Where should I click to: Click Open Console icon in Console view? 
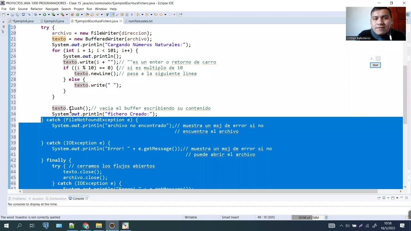coord(393,198)
